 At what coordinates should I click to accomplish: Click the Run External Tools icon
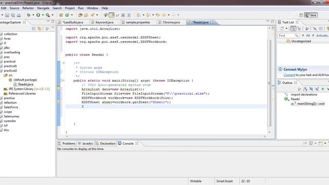(x=48, y=15)
